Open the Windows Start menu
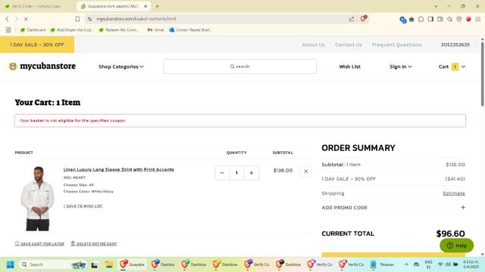 (10, 264)
